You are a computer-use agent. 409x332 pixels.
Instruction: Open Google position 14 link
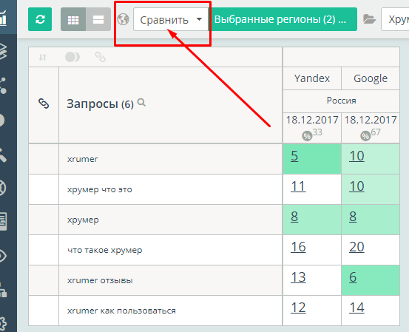(x=356, y=308)
